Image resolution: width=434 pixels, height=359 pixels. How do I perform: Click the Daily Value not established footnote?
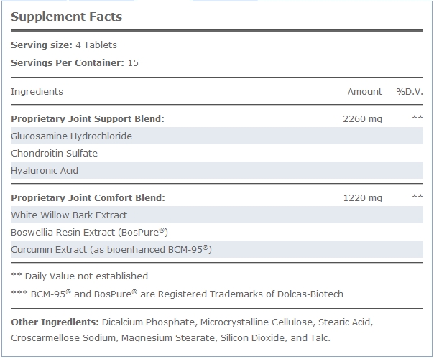pos(79,276)
